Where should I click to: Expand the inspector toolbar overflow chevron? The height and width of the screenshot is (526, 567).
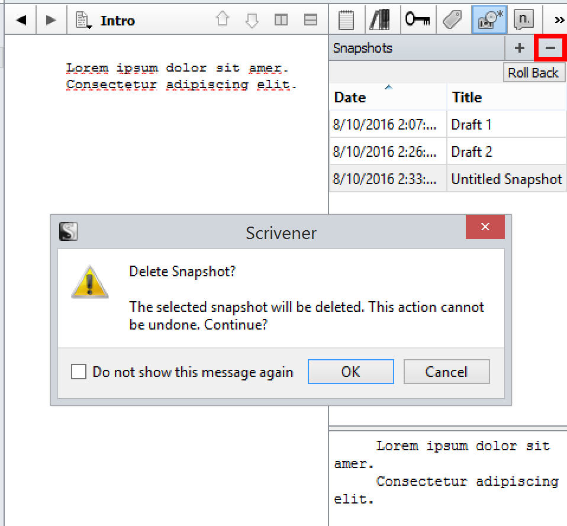pos(559,20)
